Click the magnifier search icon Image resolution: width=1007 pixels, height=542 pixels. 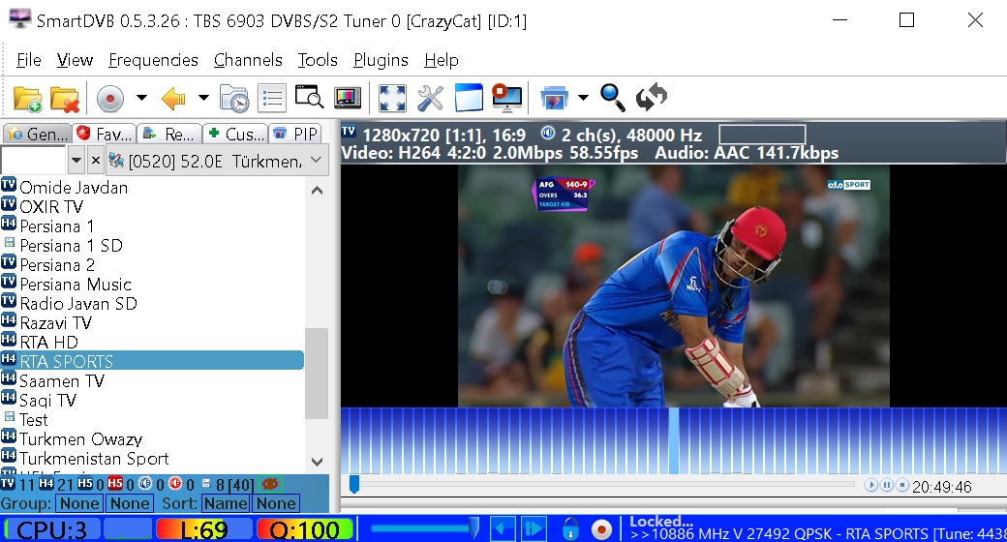click(x=613, y=98)
